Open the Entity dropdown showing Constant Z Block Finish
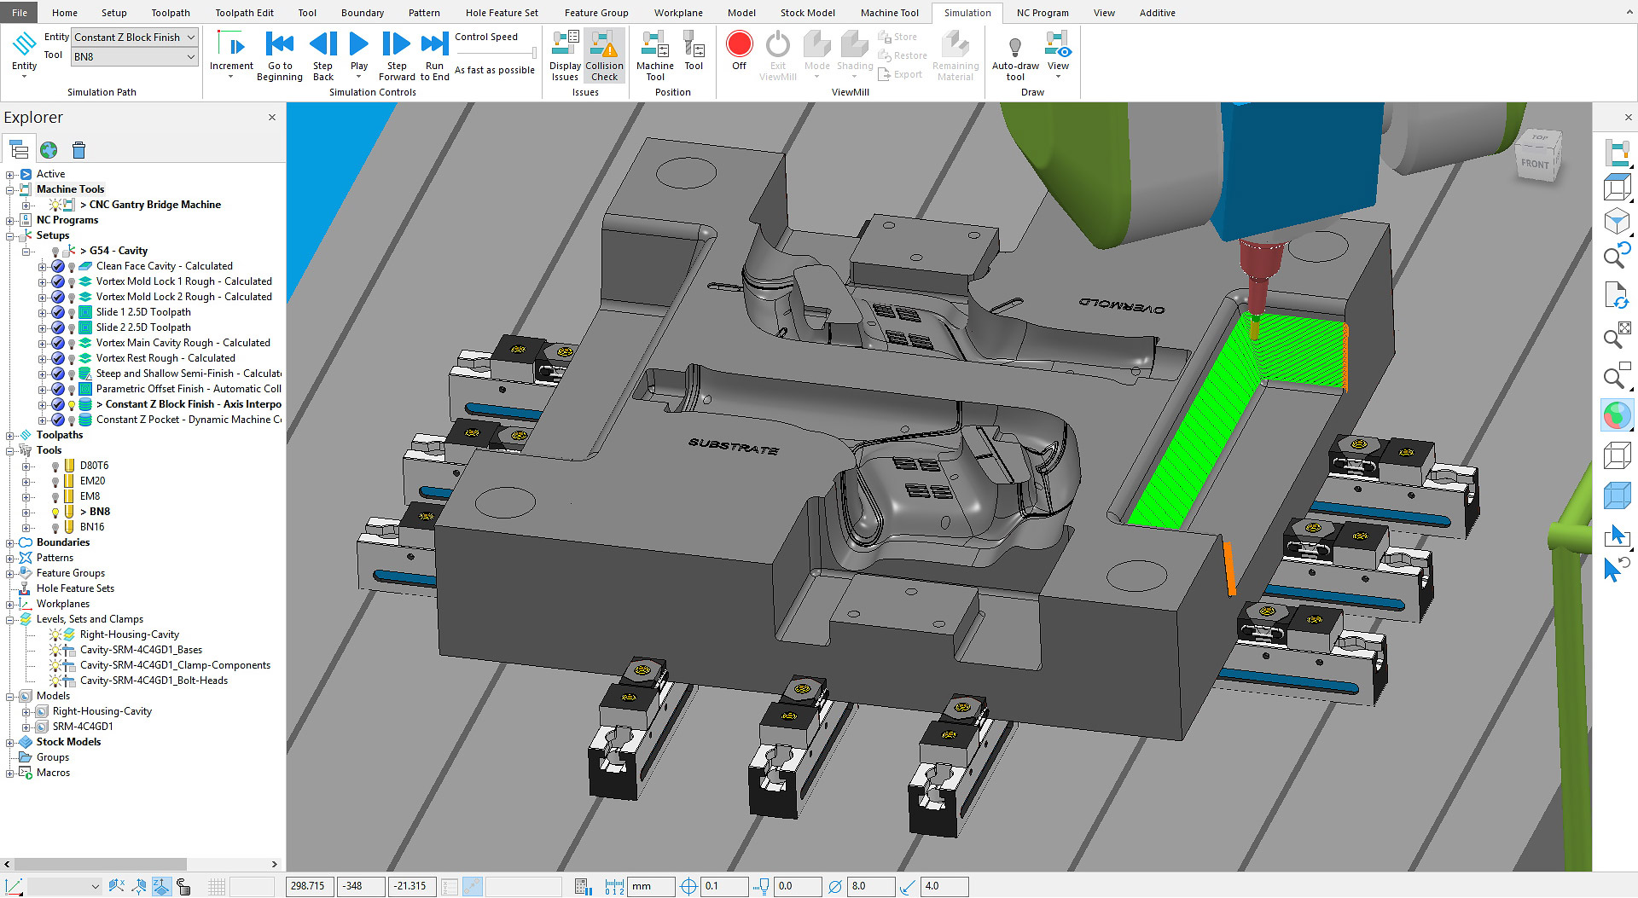This screenshot has width=1638, height=898. pos(190,38)
